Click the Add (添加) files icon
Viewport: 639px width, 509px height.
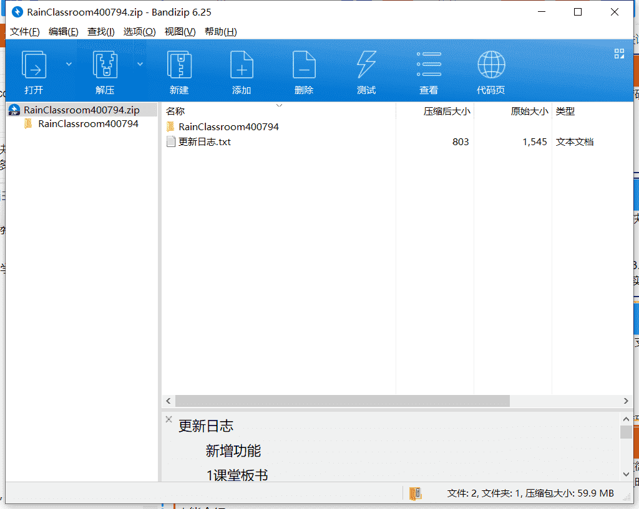tap(241, 65)
